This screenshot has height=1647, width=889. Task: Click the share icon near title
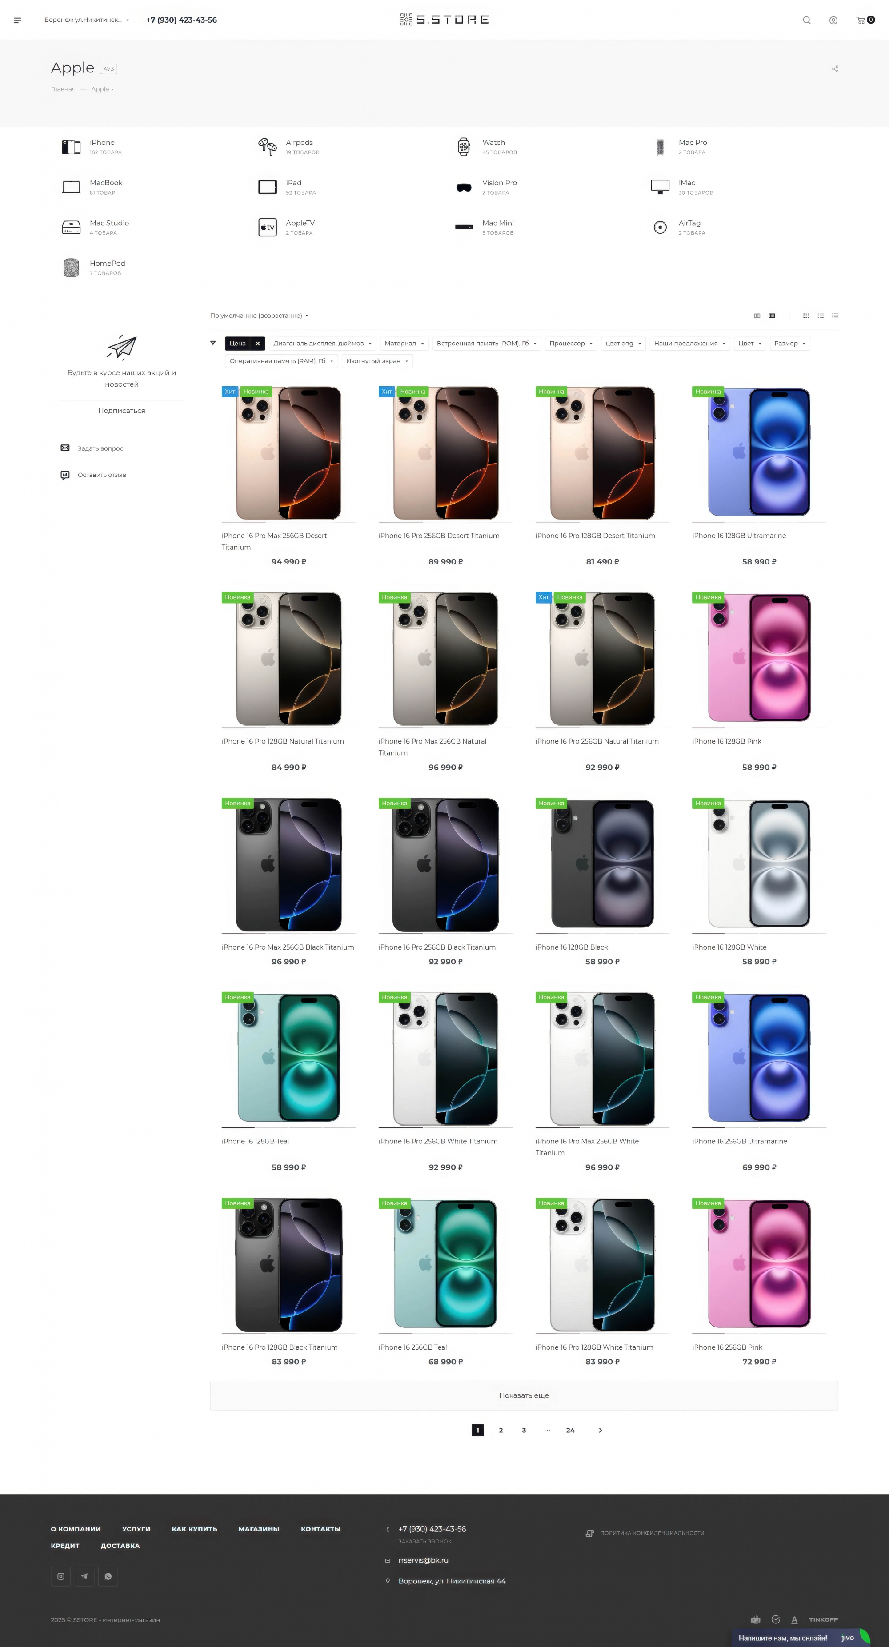tap(835, 68)
